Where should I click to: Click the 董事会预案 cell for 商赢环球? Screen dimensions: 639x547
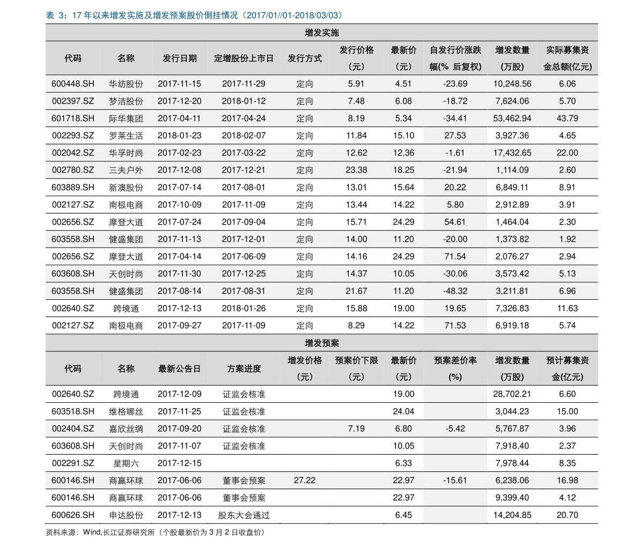click(x=245, y=480)
